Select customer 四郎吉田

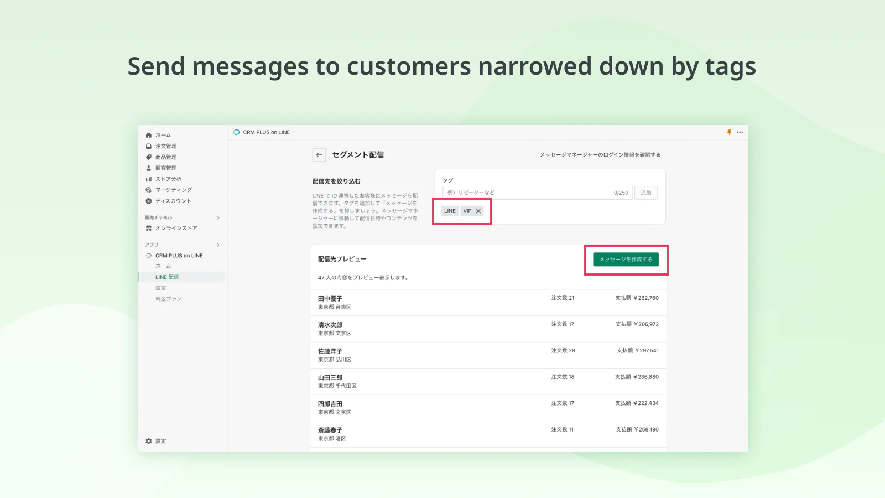point(330,404)
